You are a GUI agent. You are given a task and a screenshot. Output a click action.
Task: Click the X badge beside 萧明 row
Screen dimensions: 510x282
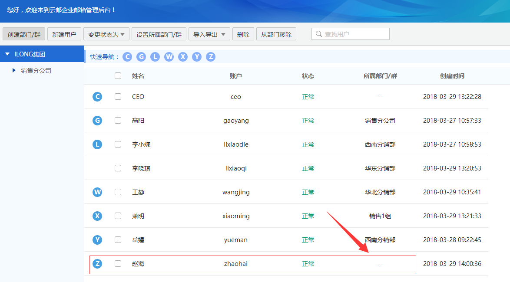pos(97,216)
